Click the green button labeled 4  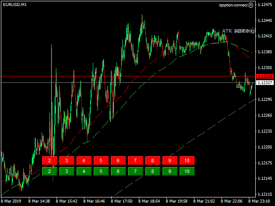pyautogui.click(x=84, y=171)
